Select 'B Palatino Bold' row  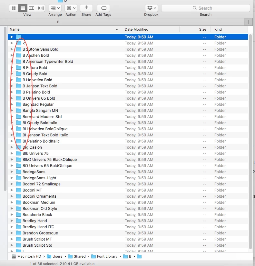128,92
